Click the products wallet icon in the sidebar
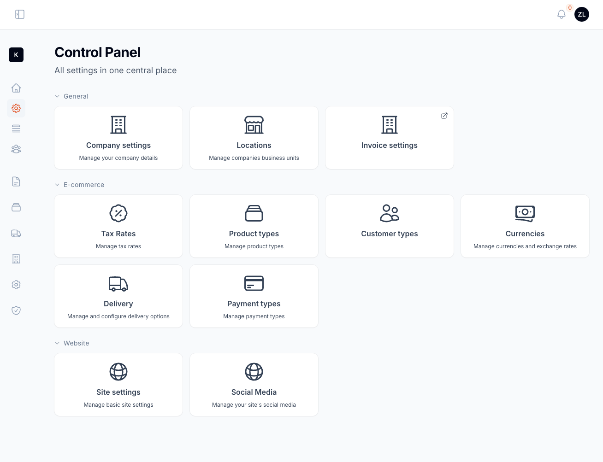This screenshot has width=603, height=462. tap(16, 207)
